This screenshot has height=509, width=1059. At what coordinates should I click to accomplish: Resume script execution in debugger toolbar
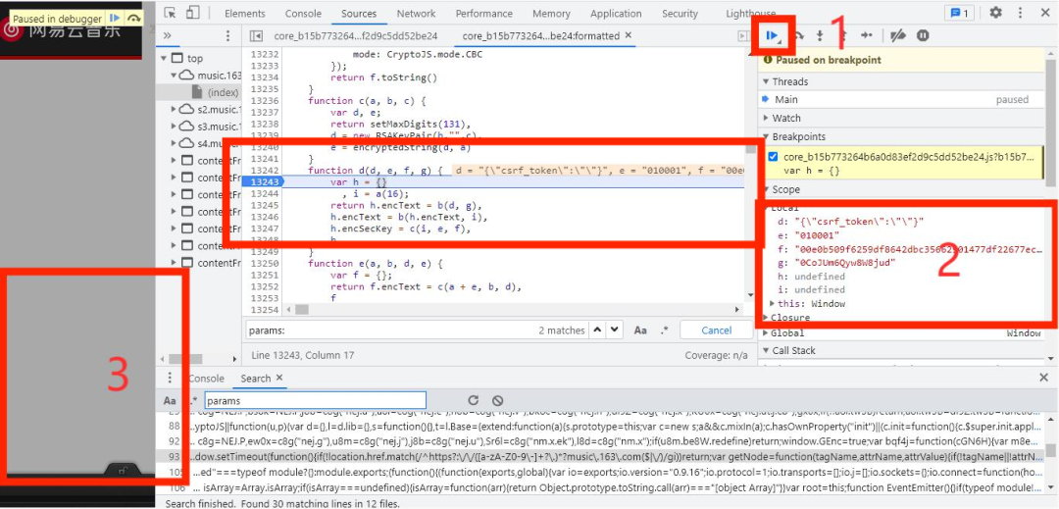click(773, 35)
